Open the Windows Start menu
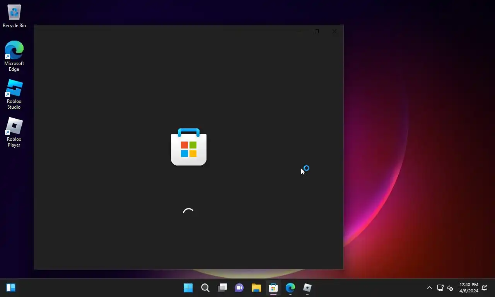 pyautogui.click(x=188, y=288)
